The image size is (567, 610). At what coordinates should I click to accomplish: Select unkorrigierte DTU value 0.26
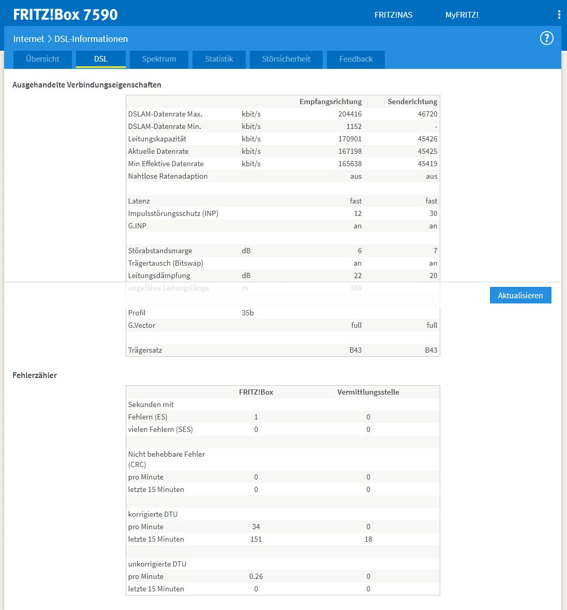tap(256, 576)
